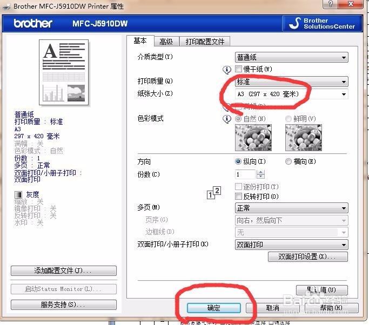Screen dimensions: 369x325
Task: Open the 介质类型 dropdown showing 普通纸
Action: pyautogui.click(x=292, y=57)
